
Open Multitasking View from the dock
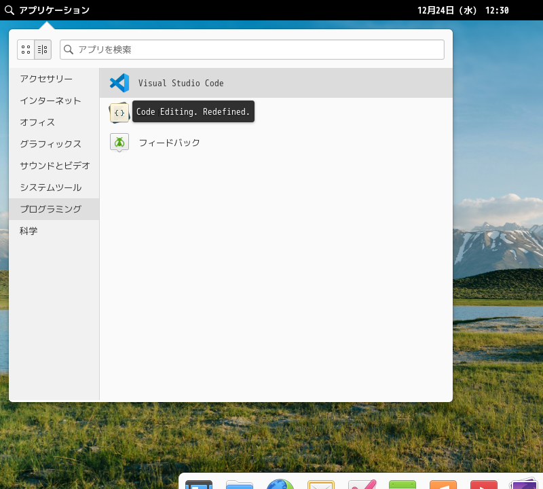coord(199,484)
